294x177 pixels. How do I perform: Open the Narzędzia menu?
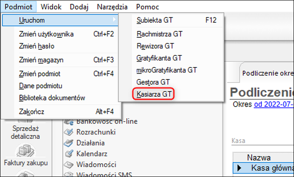pyautogui.click(x=113, y=7)
